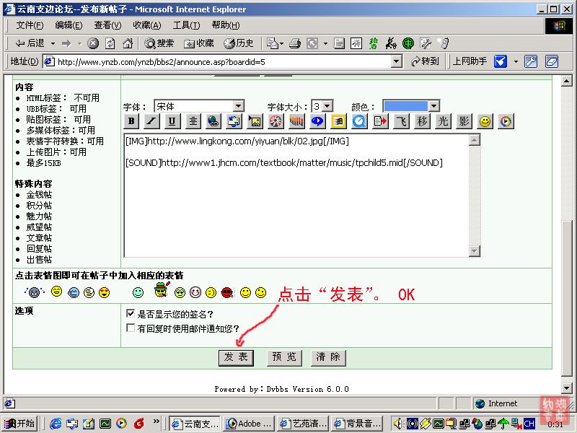
Task: Click the 飞 (fly text) effect button
Action: [402, 121]
